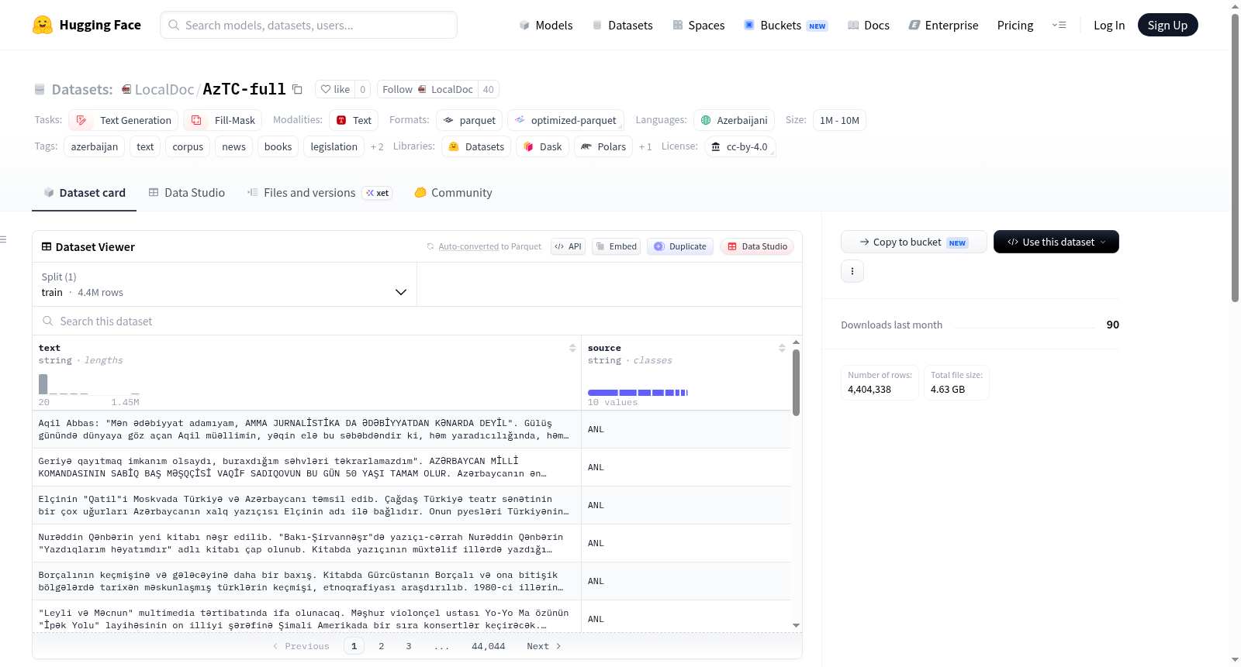This screenshot has width=1241, height=667.
Task: Click the Embed viewer button
Action: click(x=616, y=246)
